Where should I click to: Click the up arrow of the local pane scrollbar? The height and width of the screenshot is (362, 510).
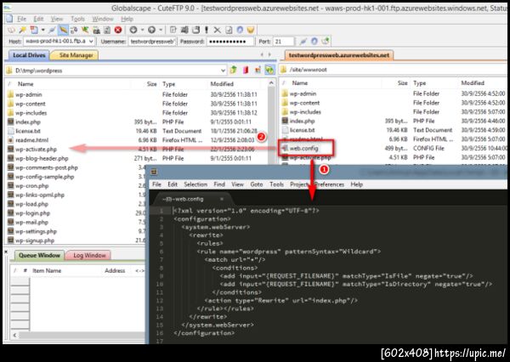click(x=272, y=83)
